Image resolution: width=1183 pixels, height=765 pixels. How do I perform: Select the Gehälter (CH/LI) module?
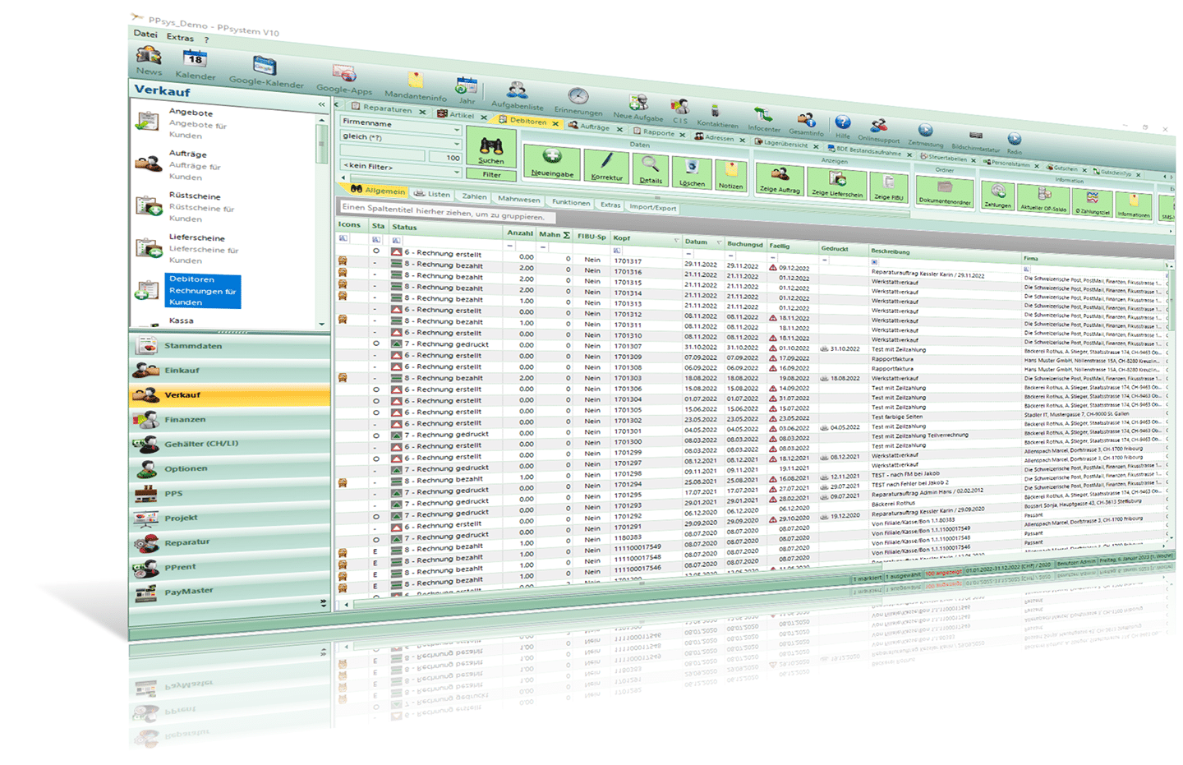[x=230, y=444]
